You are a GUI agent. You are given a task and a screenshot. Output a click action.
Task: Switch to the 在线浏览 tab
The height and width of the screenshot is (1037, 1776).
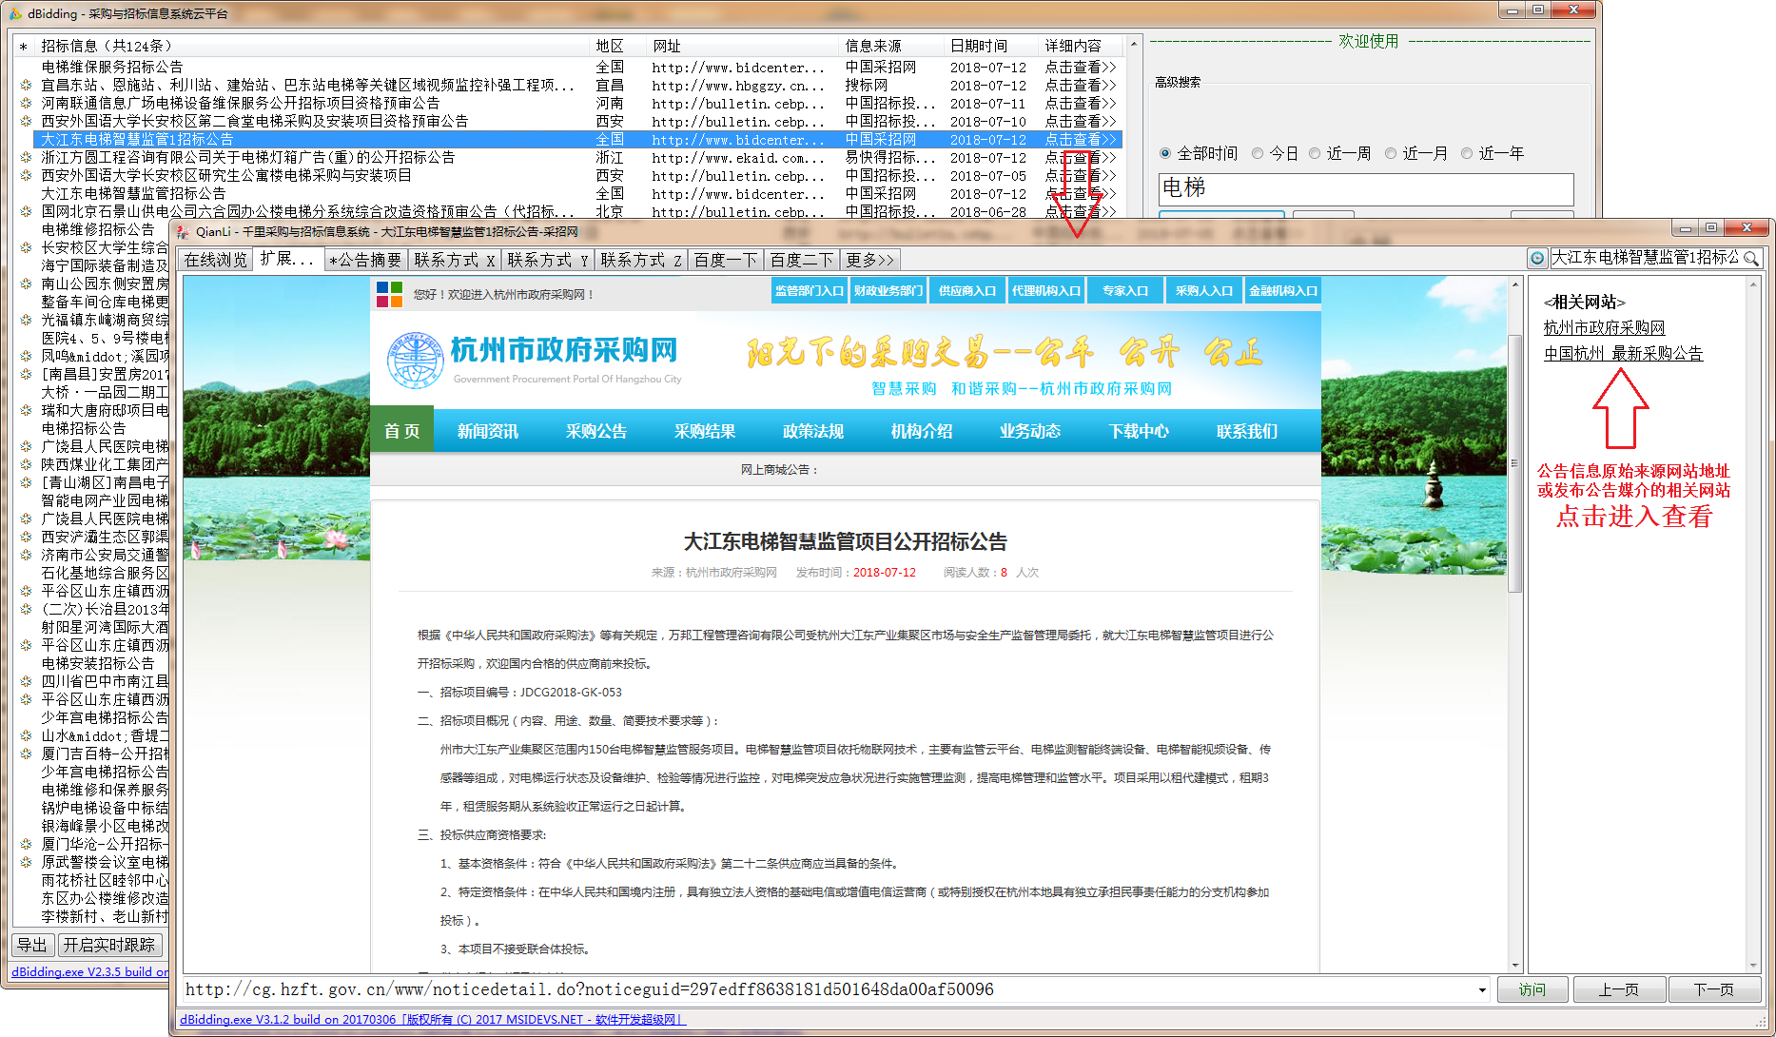point(216,260)
